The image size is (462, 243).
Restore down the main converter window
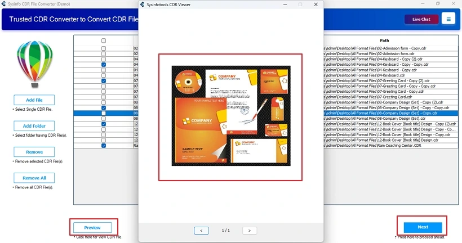[x=438, y=3]
